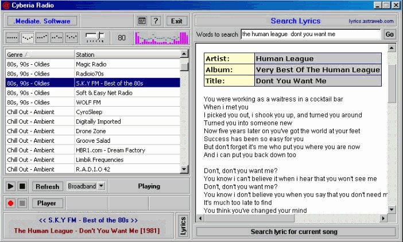Screen dimensions: 403x242
Task: Click the station list scrollbar thumb
Action: (184, 67)
